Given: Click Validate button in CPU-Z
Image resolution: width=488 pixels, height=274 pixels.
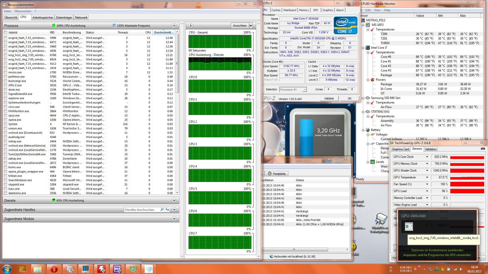Looking at the screenshot, I should click(x=329, y=99).
